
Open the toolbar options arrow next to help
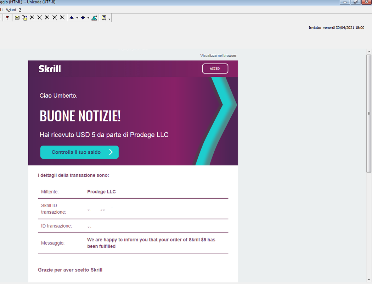click(x=109, y=19)
